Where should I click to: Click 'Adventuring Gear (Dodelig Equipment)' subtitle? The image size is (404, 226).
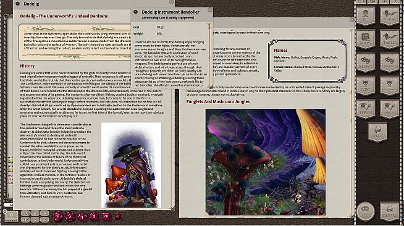168,18
